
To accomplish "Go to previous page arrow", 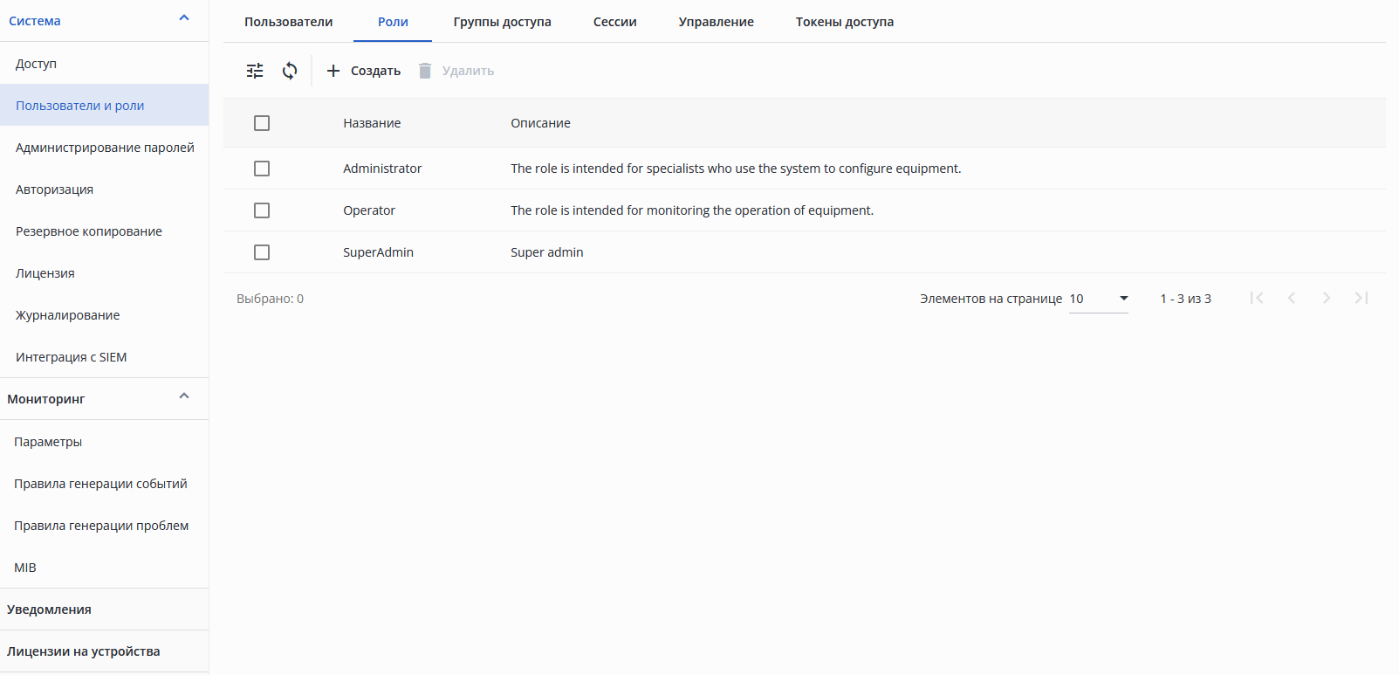I will 1292,298.
